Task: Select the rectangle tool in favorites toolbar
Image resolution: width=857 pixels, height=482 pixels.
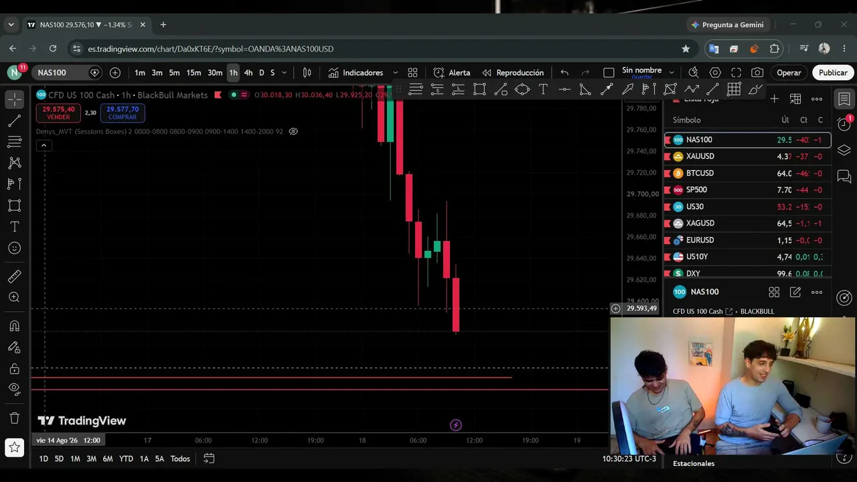Action: (479, 89)
